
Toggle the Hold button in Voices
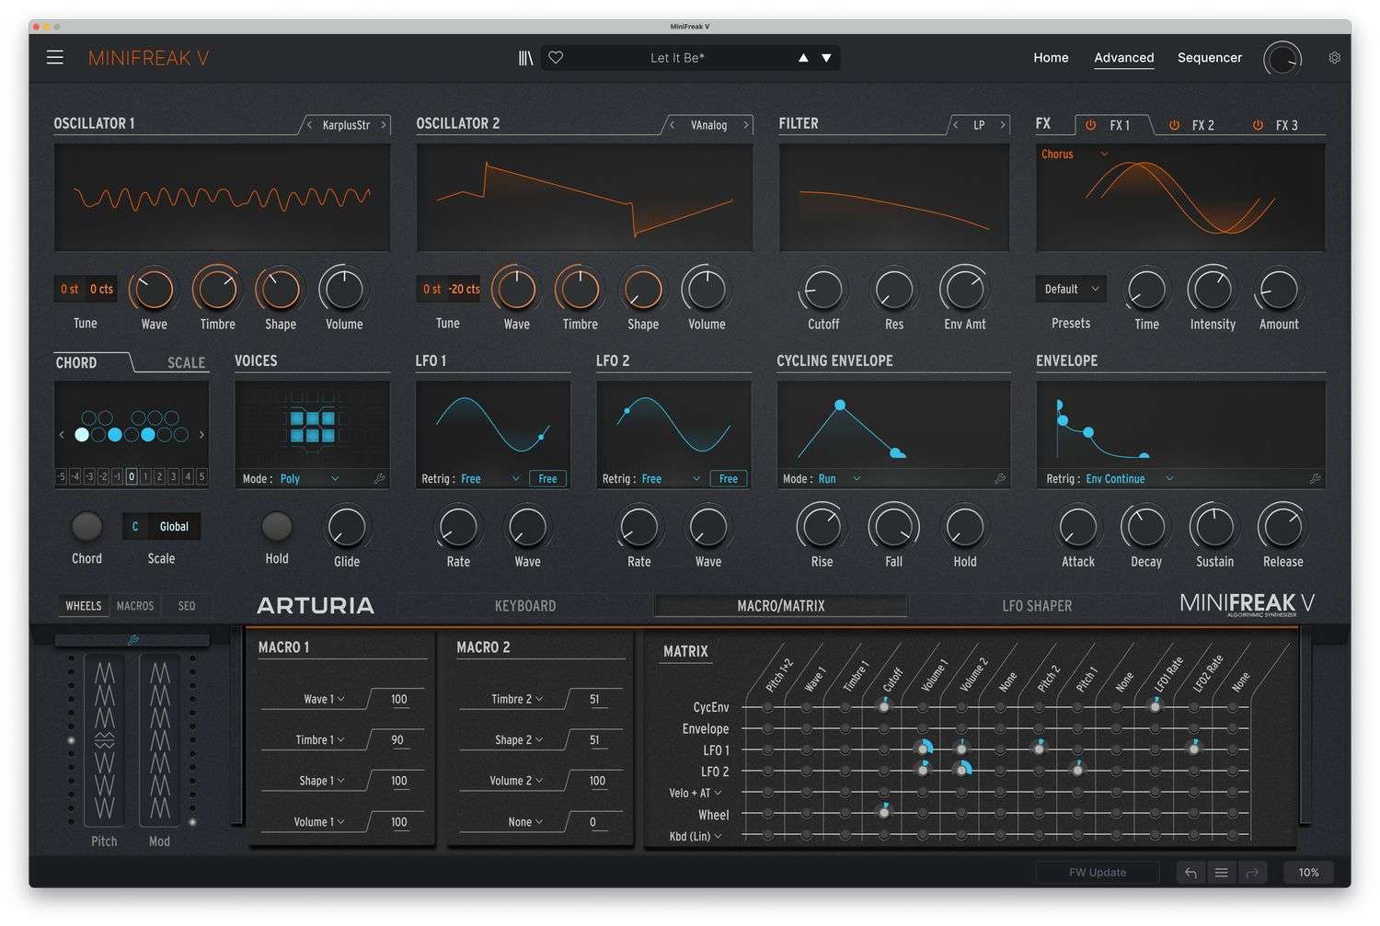coord(277,527)
